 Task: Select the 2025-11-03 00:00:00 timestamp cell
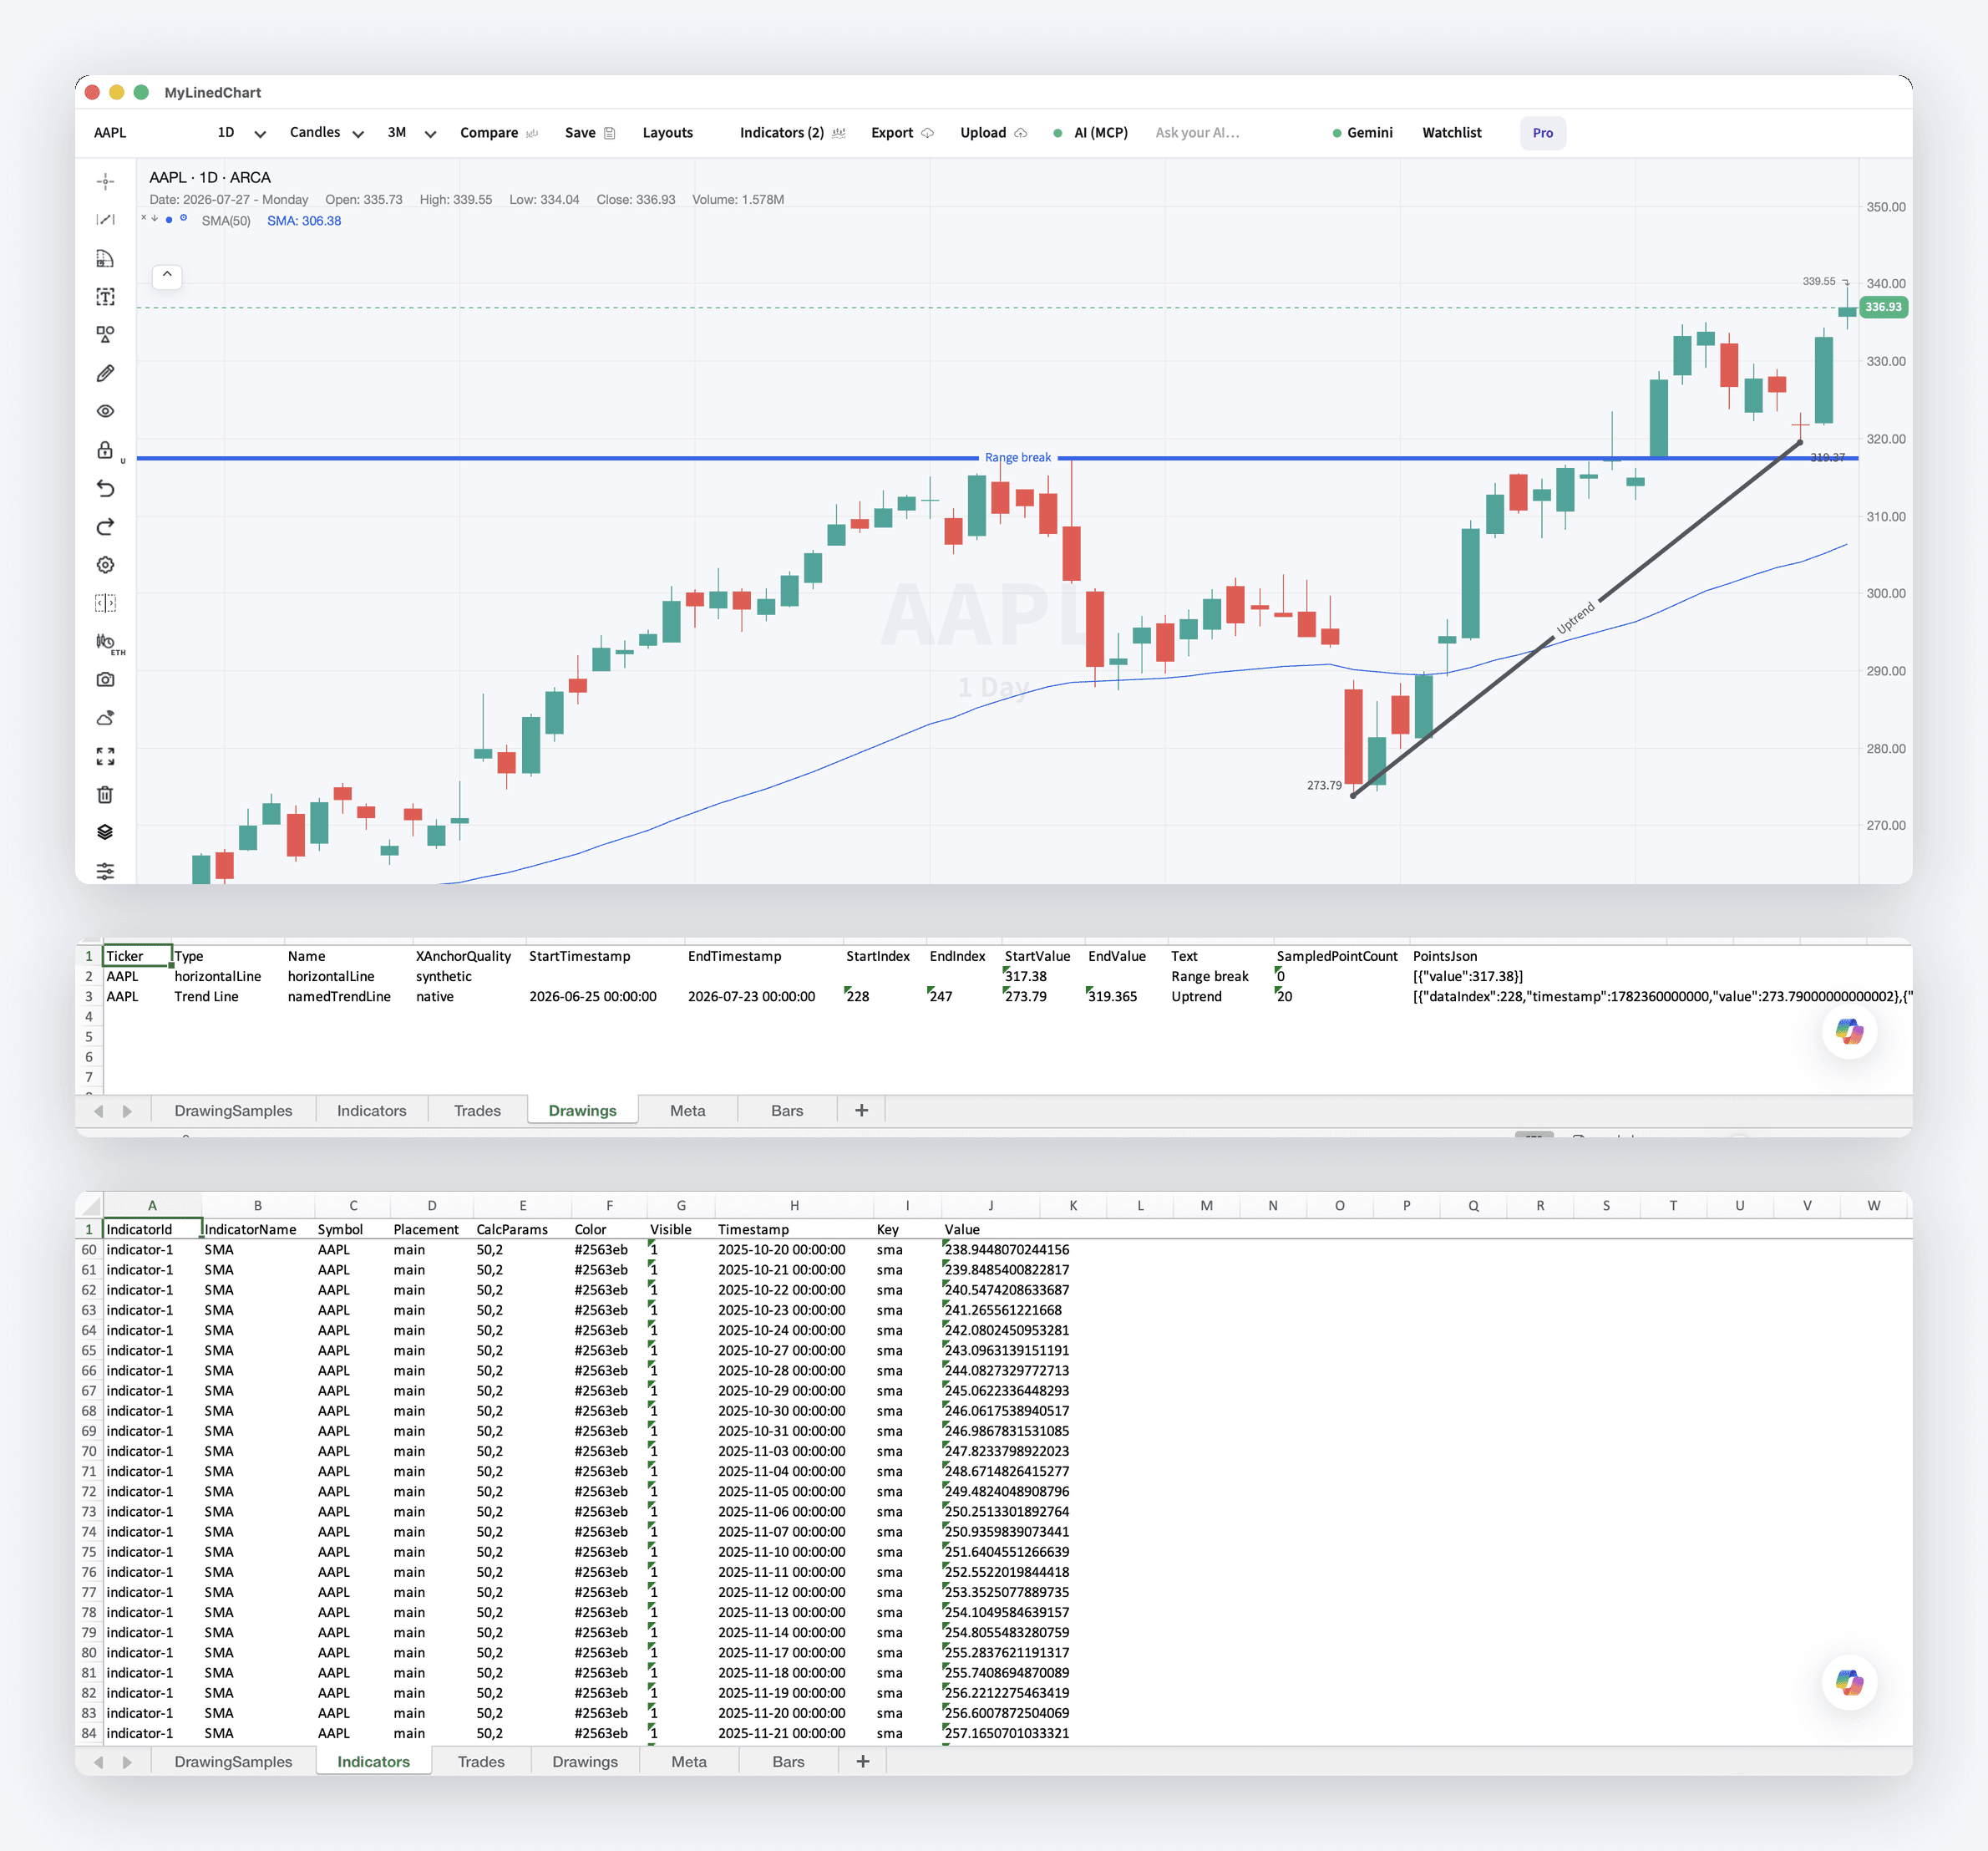794,1451
